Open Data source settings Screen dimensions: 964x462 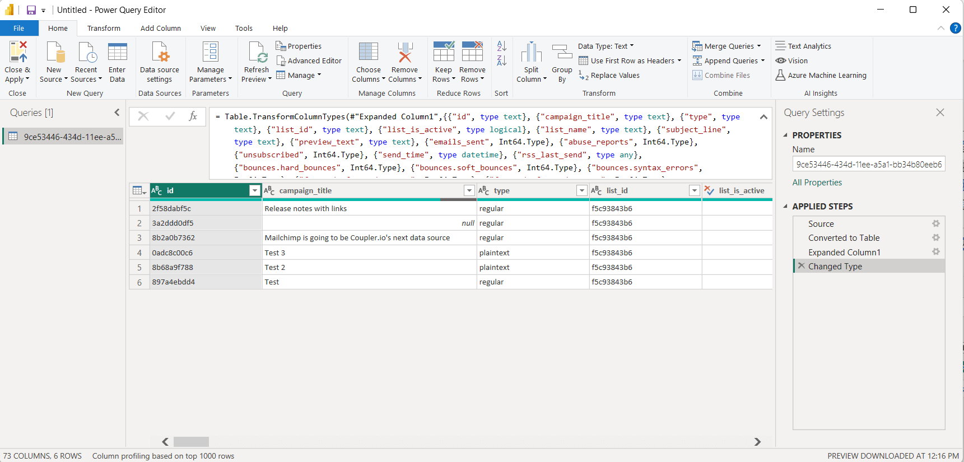pos(160,63)
